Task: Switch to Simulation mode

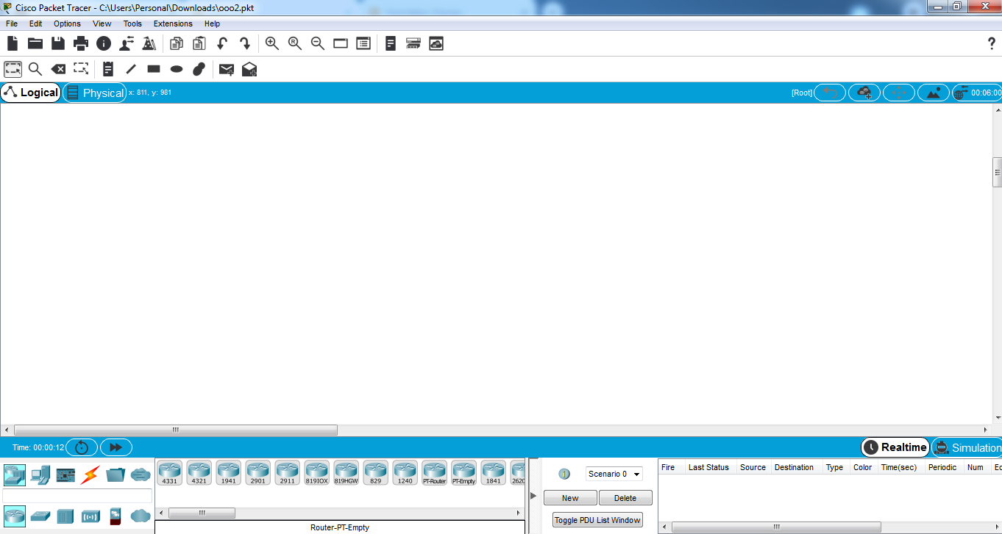Action: point(967,447)
